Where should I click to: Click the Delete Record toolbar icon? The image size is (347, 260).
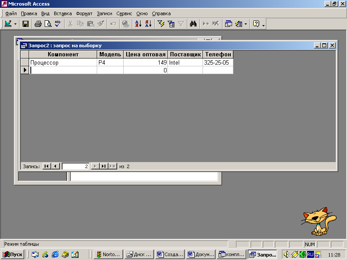click(x=216, y=24)
